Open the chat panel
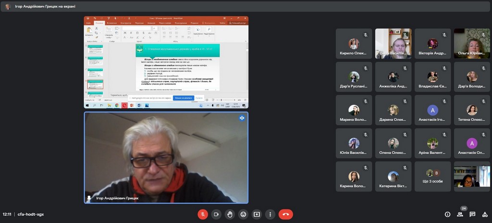This screenshot has height=223, width=492. [472, 214]
